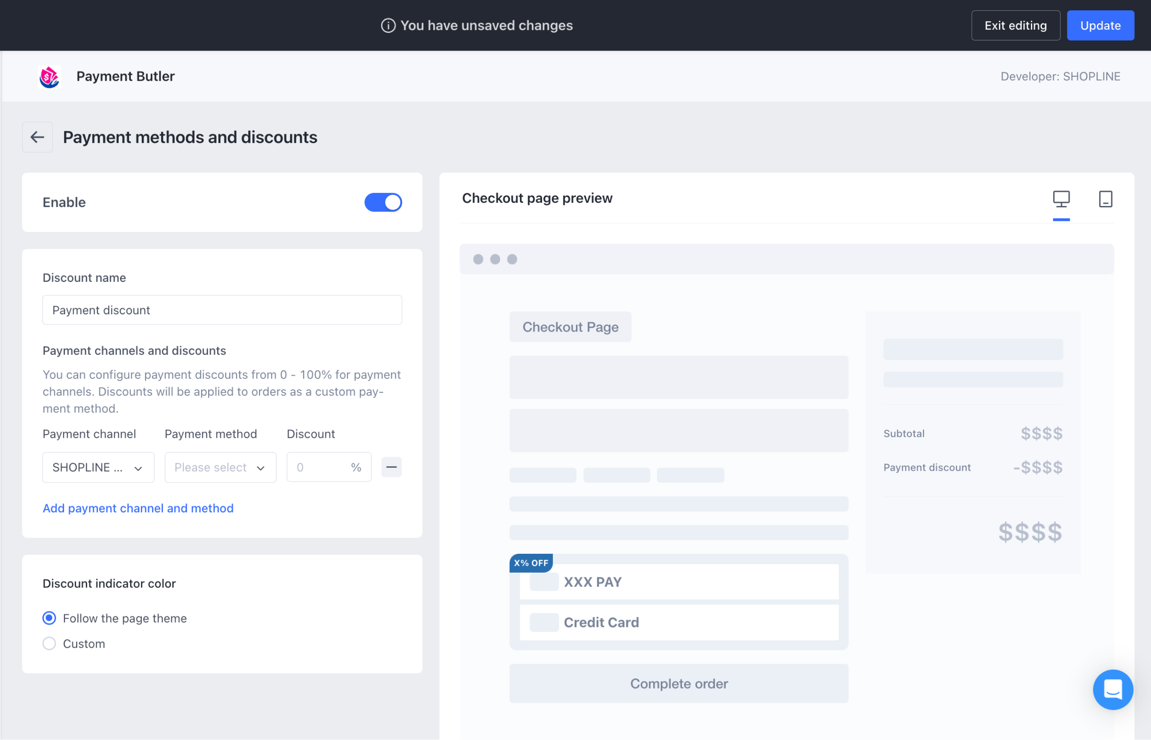This screenshot has width=1151, height=740.
Task: Toggle the Enable switch off
Action: click(x=383, y=202)
